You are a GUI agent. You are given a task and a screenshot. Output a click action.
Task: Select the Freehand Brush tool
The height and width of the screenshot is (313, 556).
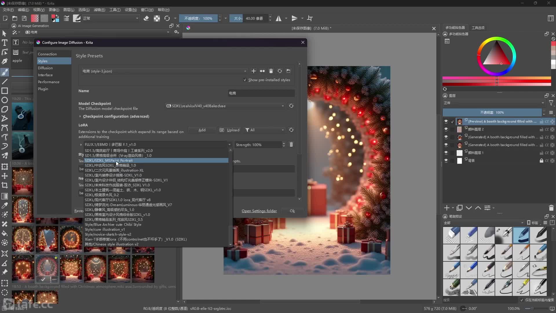(x=5, y=72)
